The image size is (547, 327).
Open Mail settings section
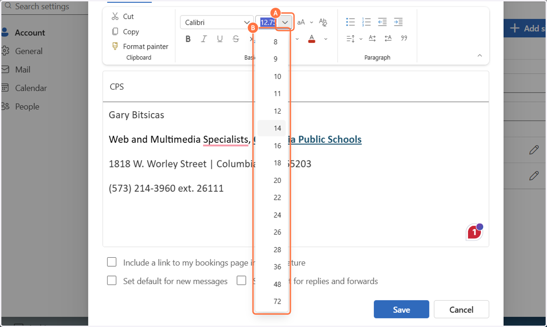(22, 70)
